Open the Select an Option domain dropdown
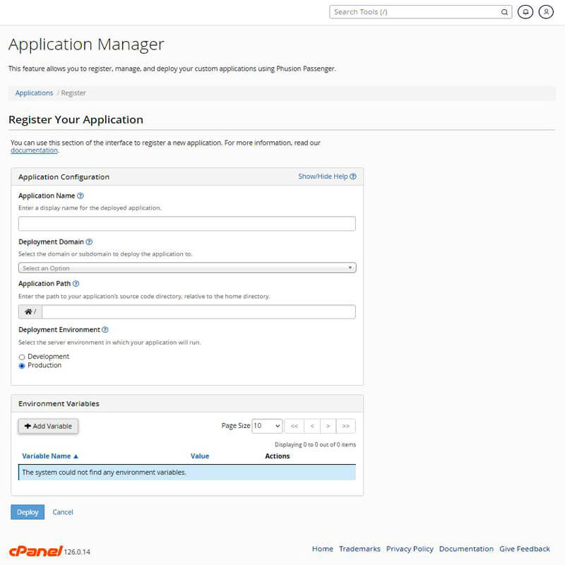This screenshot has height=565, width=565. (x=186, y=268)
